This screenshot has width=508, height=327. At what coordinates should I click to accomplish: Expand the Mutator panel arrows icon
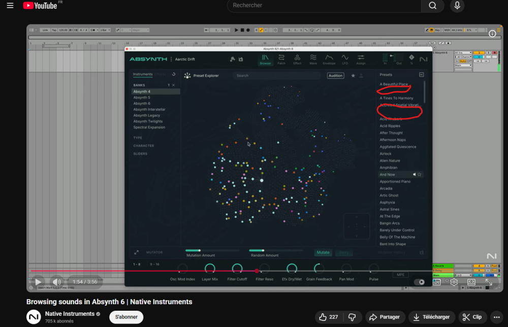point(136,252)
